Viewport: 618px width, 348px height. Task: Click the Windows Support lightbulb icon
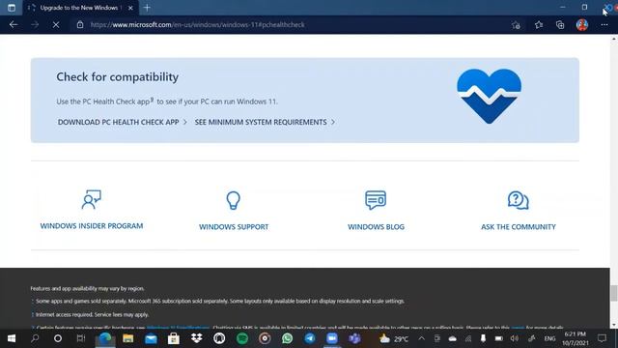pos(234,200)
